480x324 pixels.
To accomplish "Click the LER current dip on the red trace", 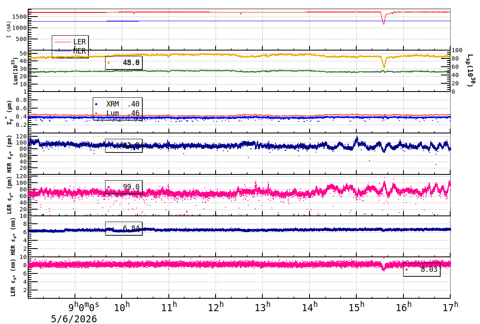I will coord(384,19).
